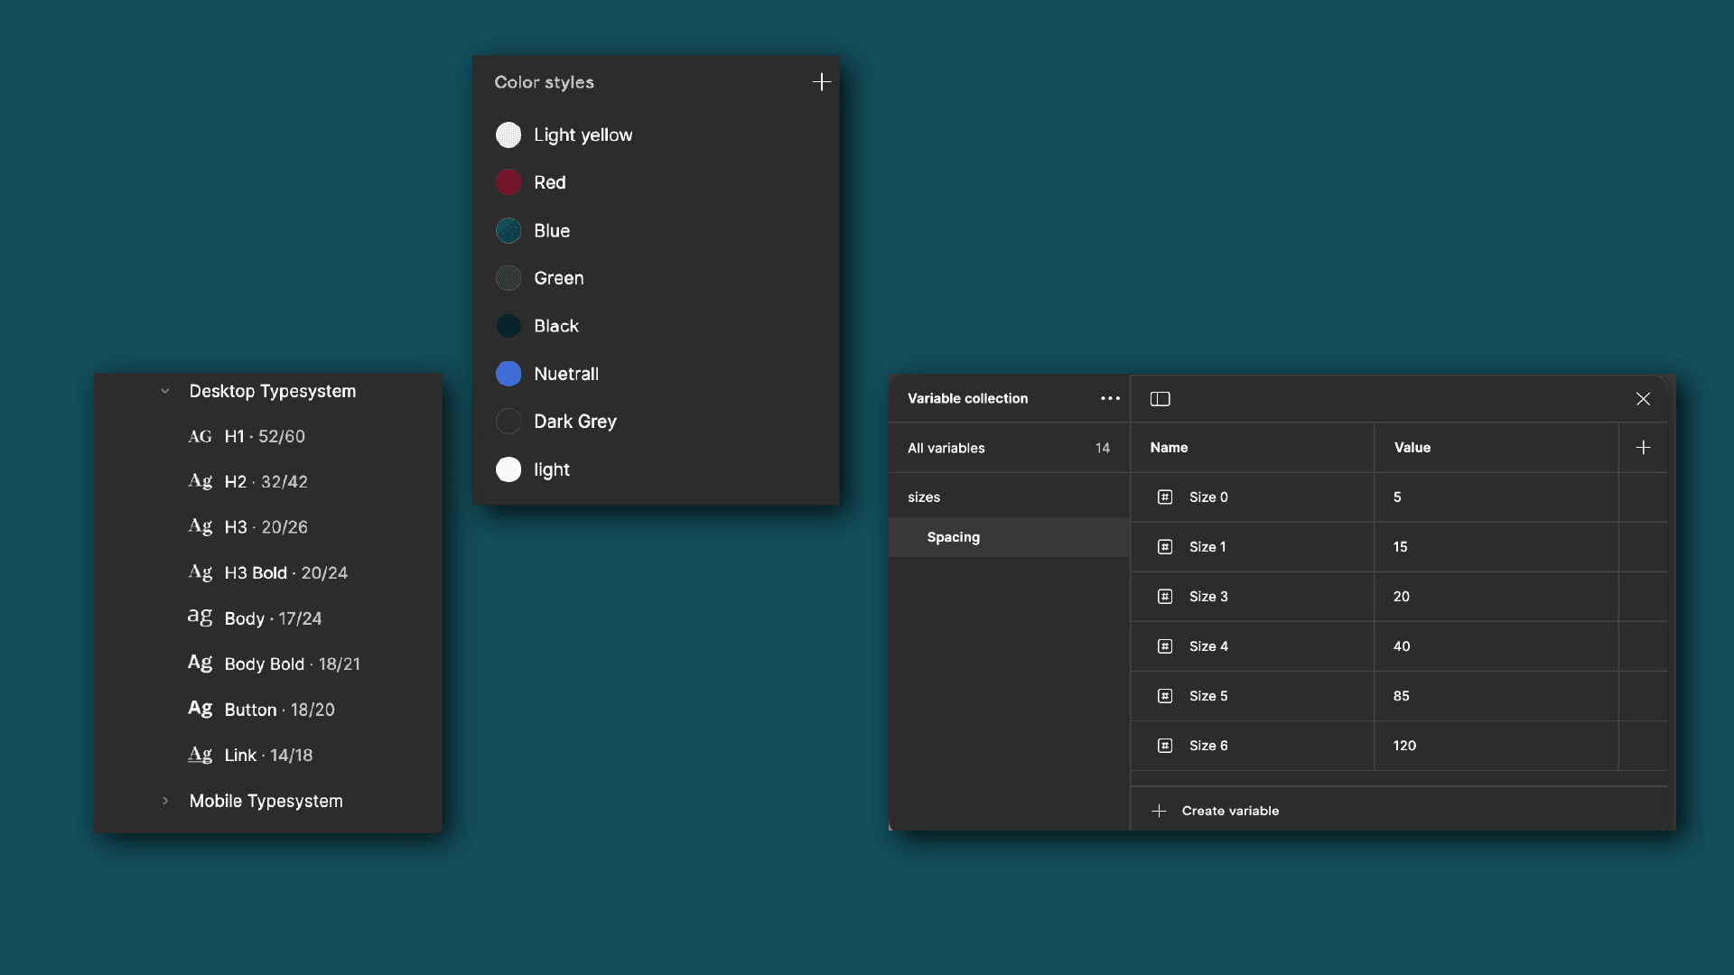1734x975 pixels.
Task: Open the Variable collection three-dot menu
Action: click(1110, 398)
